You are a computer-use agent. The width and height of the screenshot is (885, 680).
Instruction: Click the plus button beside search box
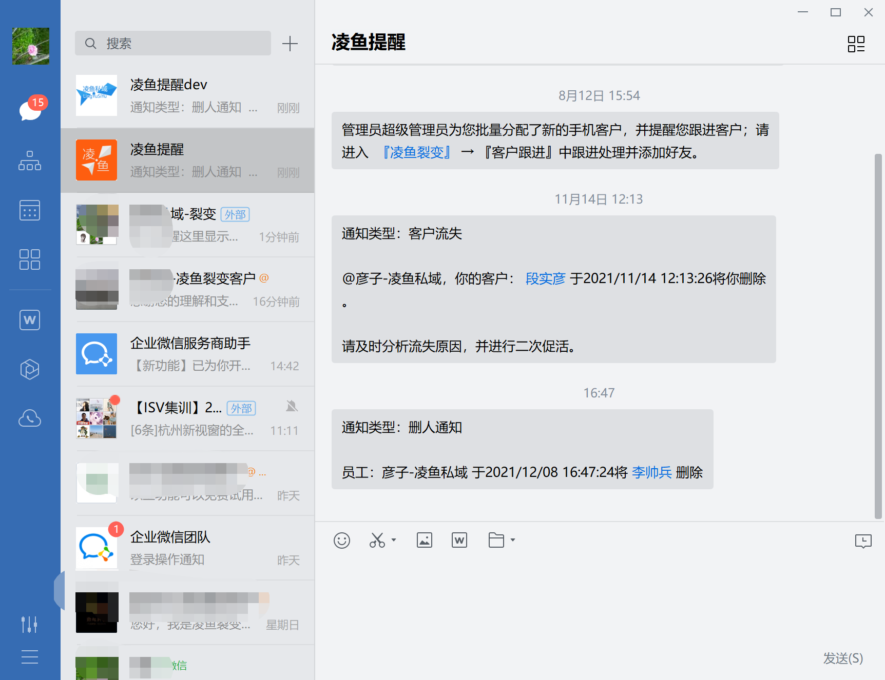tap(290, 44)
